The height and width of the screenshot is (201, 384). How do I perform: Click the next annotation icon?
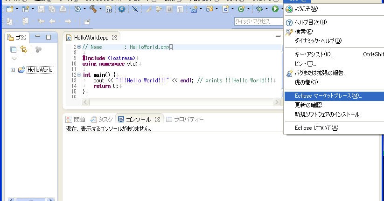click(10, 22)
